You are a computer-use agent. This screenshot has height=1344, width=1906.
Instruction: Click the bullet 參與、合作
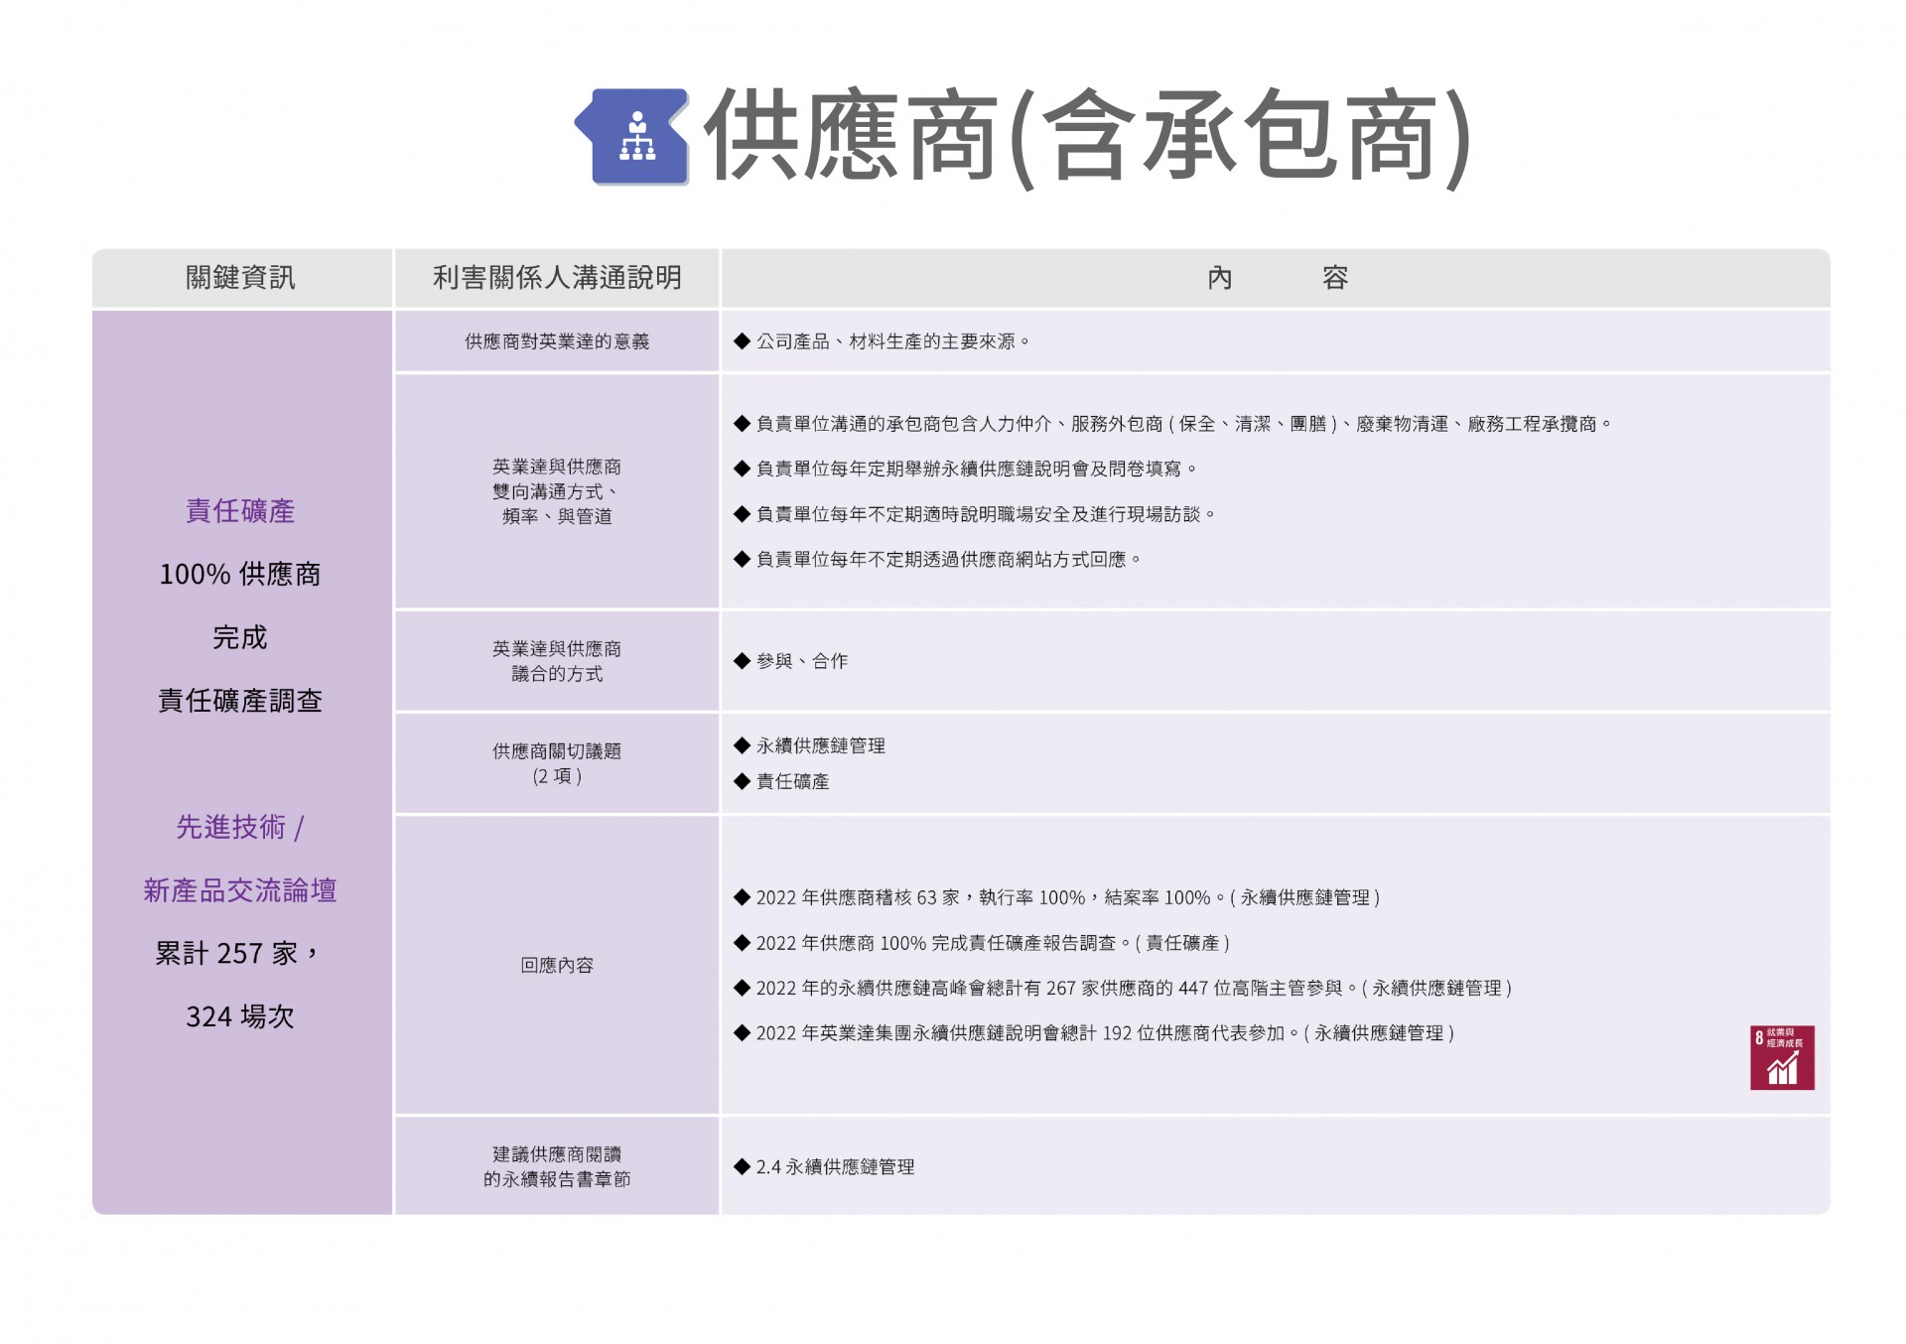[791, 661]
